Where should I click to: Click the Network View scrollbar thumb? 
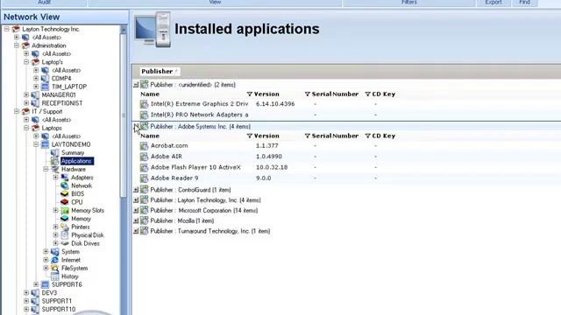point(124,115)
